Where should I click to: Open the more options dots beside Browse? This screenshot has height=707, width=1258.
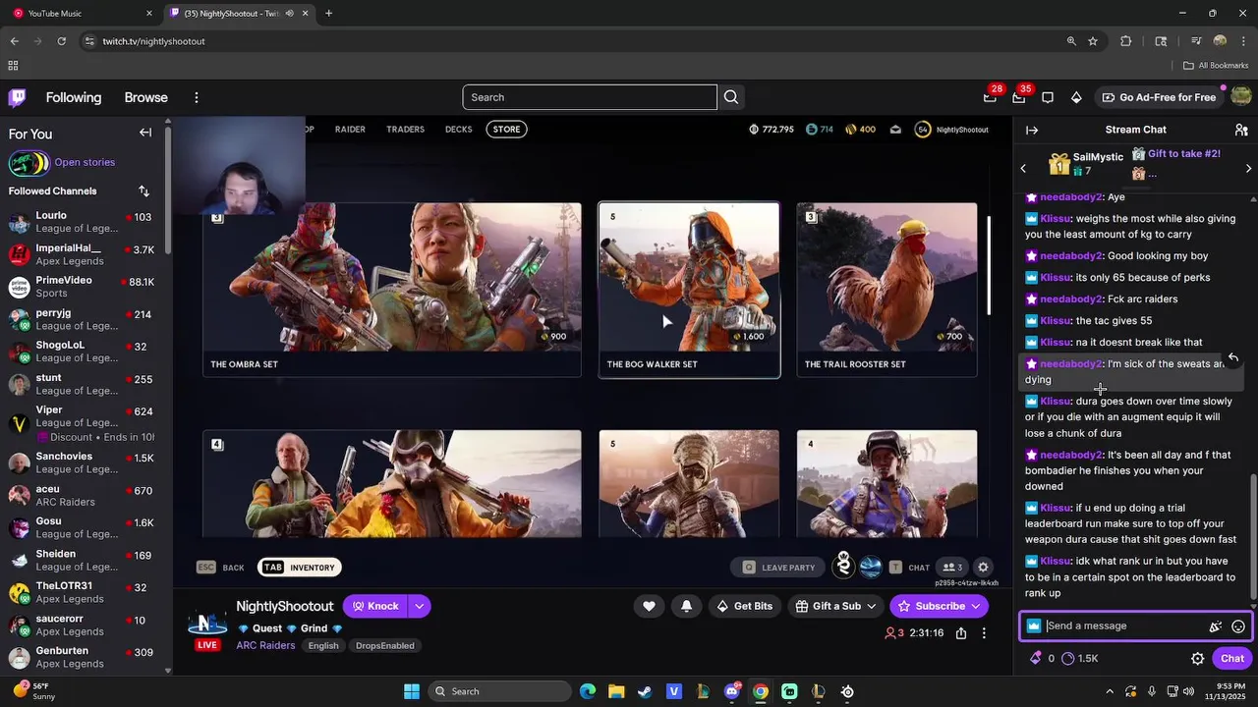click(197, 97)
